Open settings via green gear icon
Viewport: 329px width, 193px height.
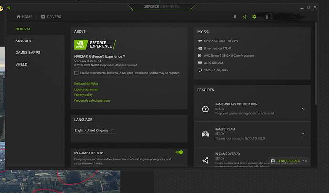[254, 17]
